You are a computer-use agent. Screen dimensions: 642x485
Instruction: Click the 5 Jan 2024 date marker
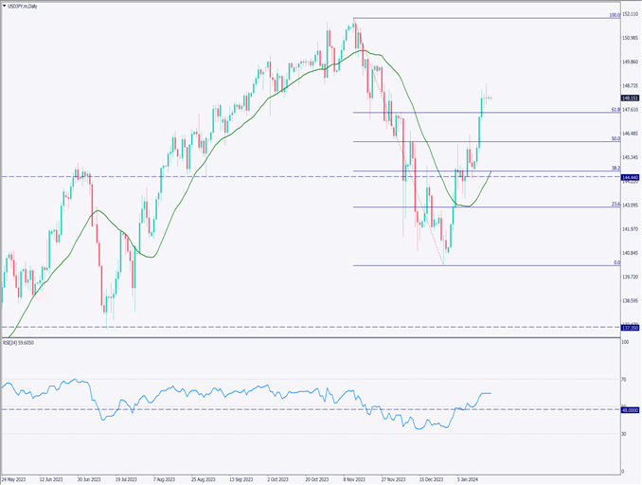(x=470, y=479)
